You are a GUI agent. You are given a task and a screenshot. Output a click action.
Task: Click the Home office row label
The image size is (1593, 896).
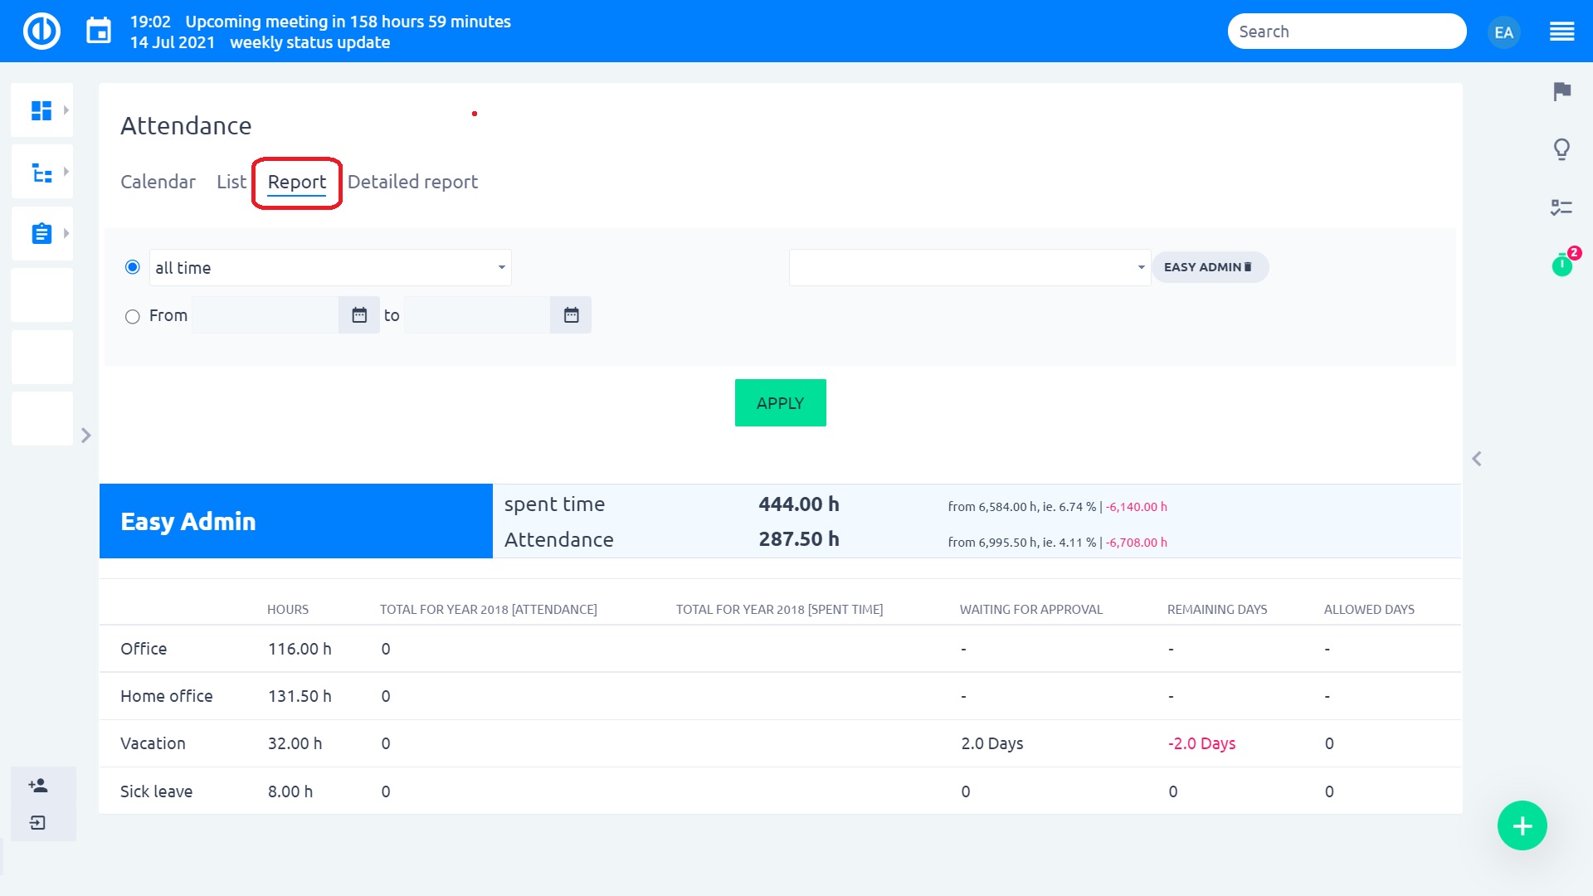[166, 696]
